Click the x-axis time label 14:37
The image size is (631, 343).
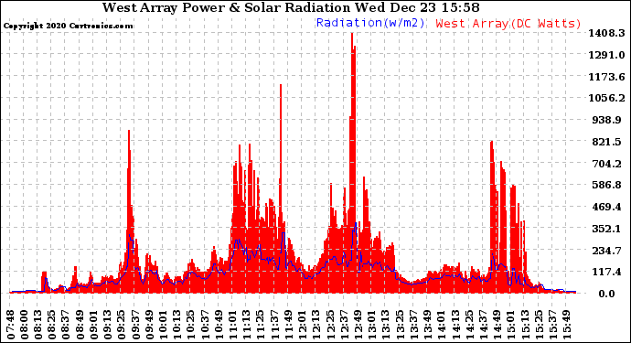pyautogui.click(x=484, y=325)
